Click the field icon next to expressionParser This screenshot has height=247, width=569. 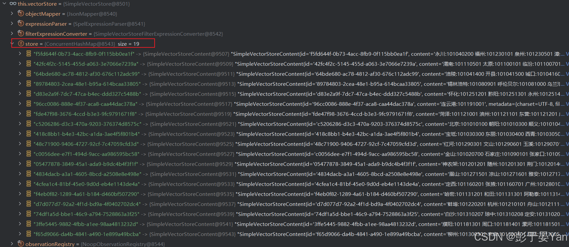coord(21,23)
